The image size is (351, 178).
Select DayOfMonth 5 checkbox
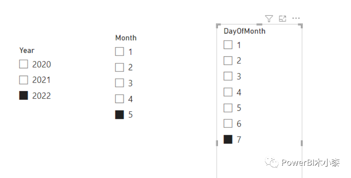pyautogui.click(x=228, y=108)
